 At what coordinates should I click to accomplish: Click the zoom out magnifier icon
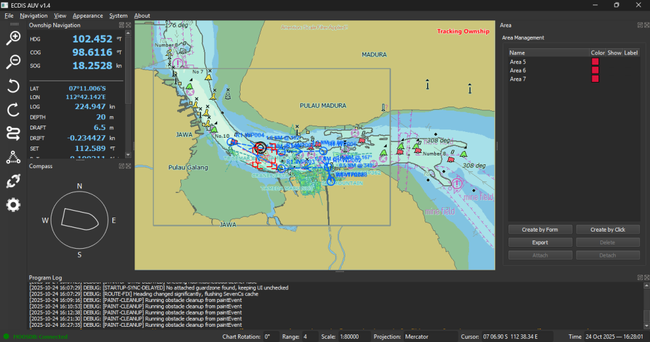[x=13, y=62]
